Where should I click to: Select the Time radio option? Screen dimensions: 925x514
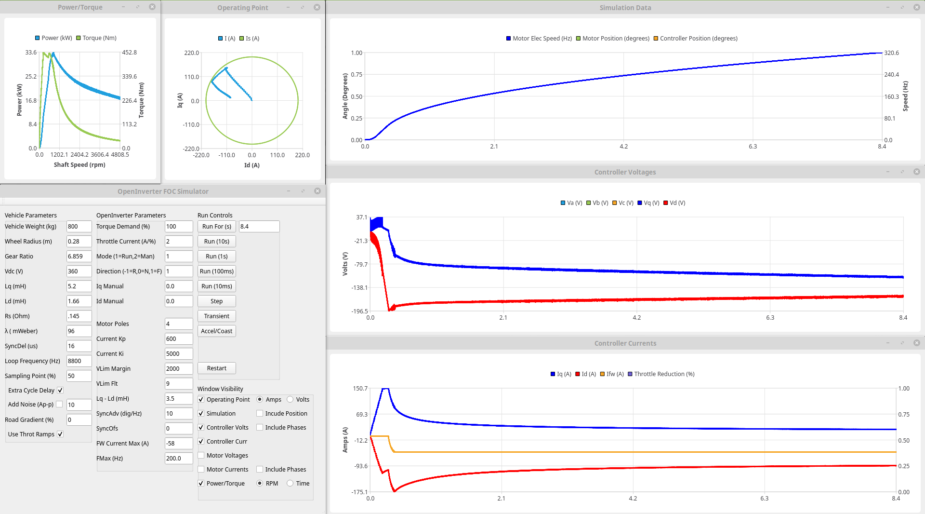pos(290,484)
